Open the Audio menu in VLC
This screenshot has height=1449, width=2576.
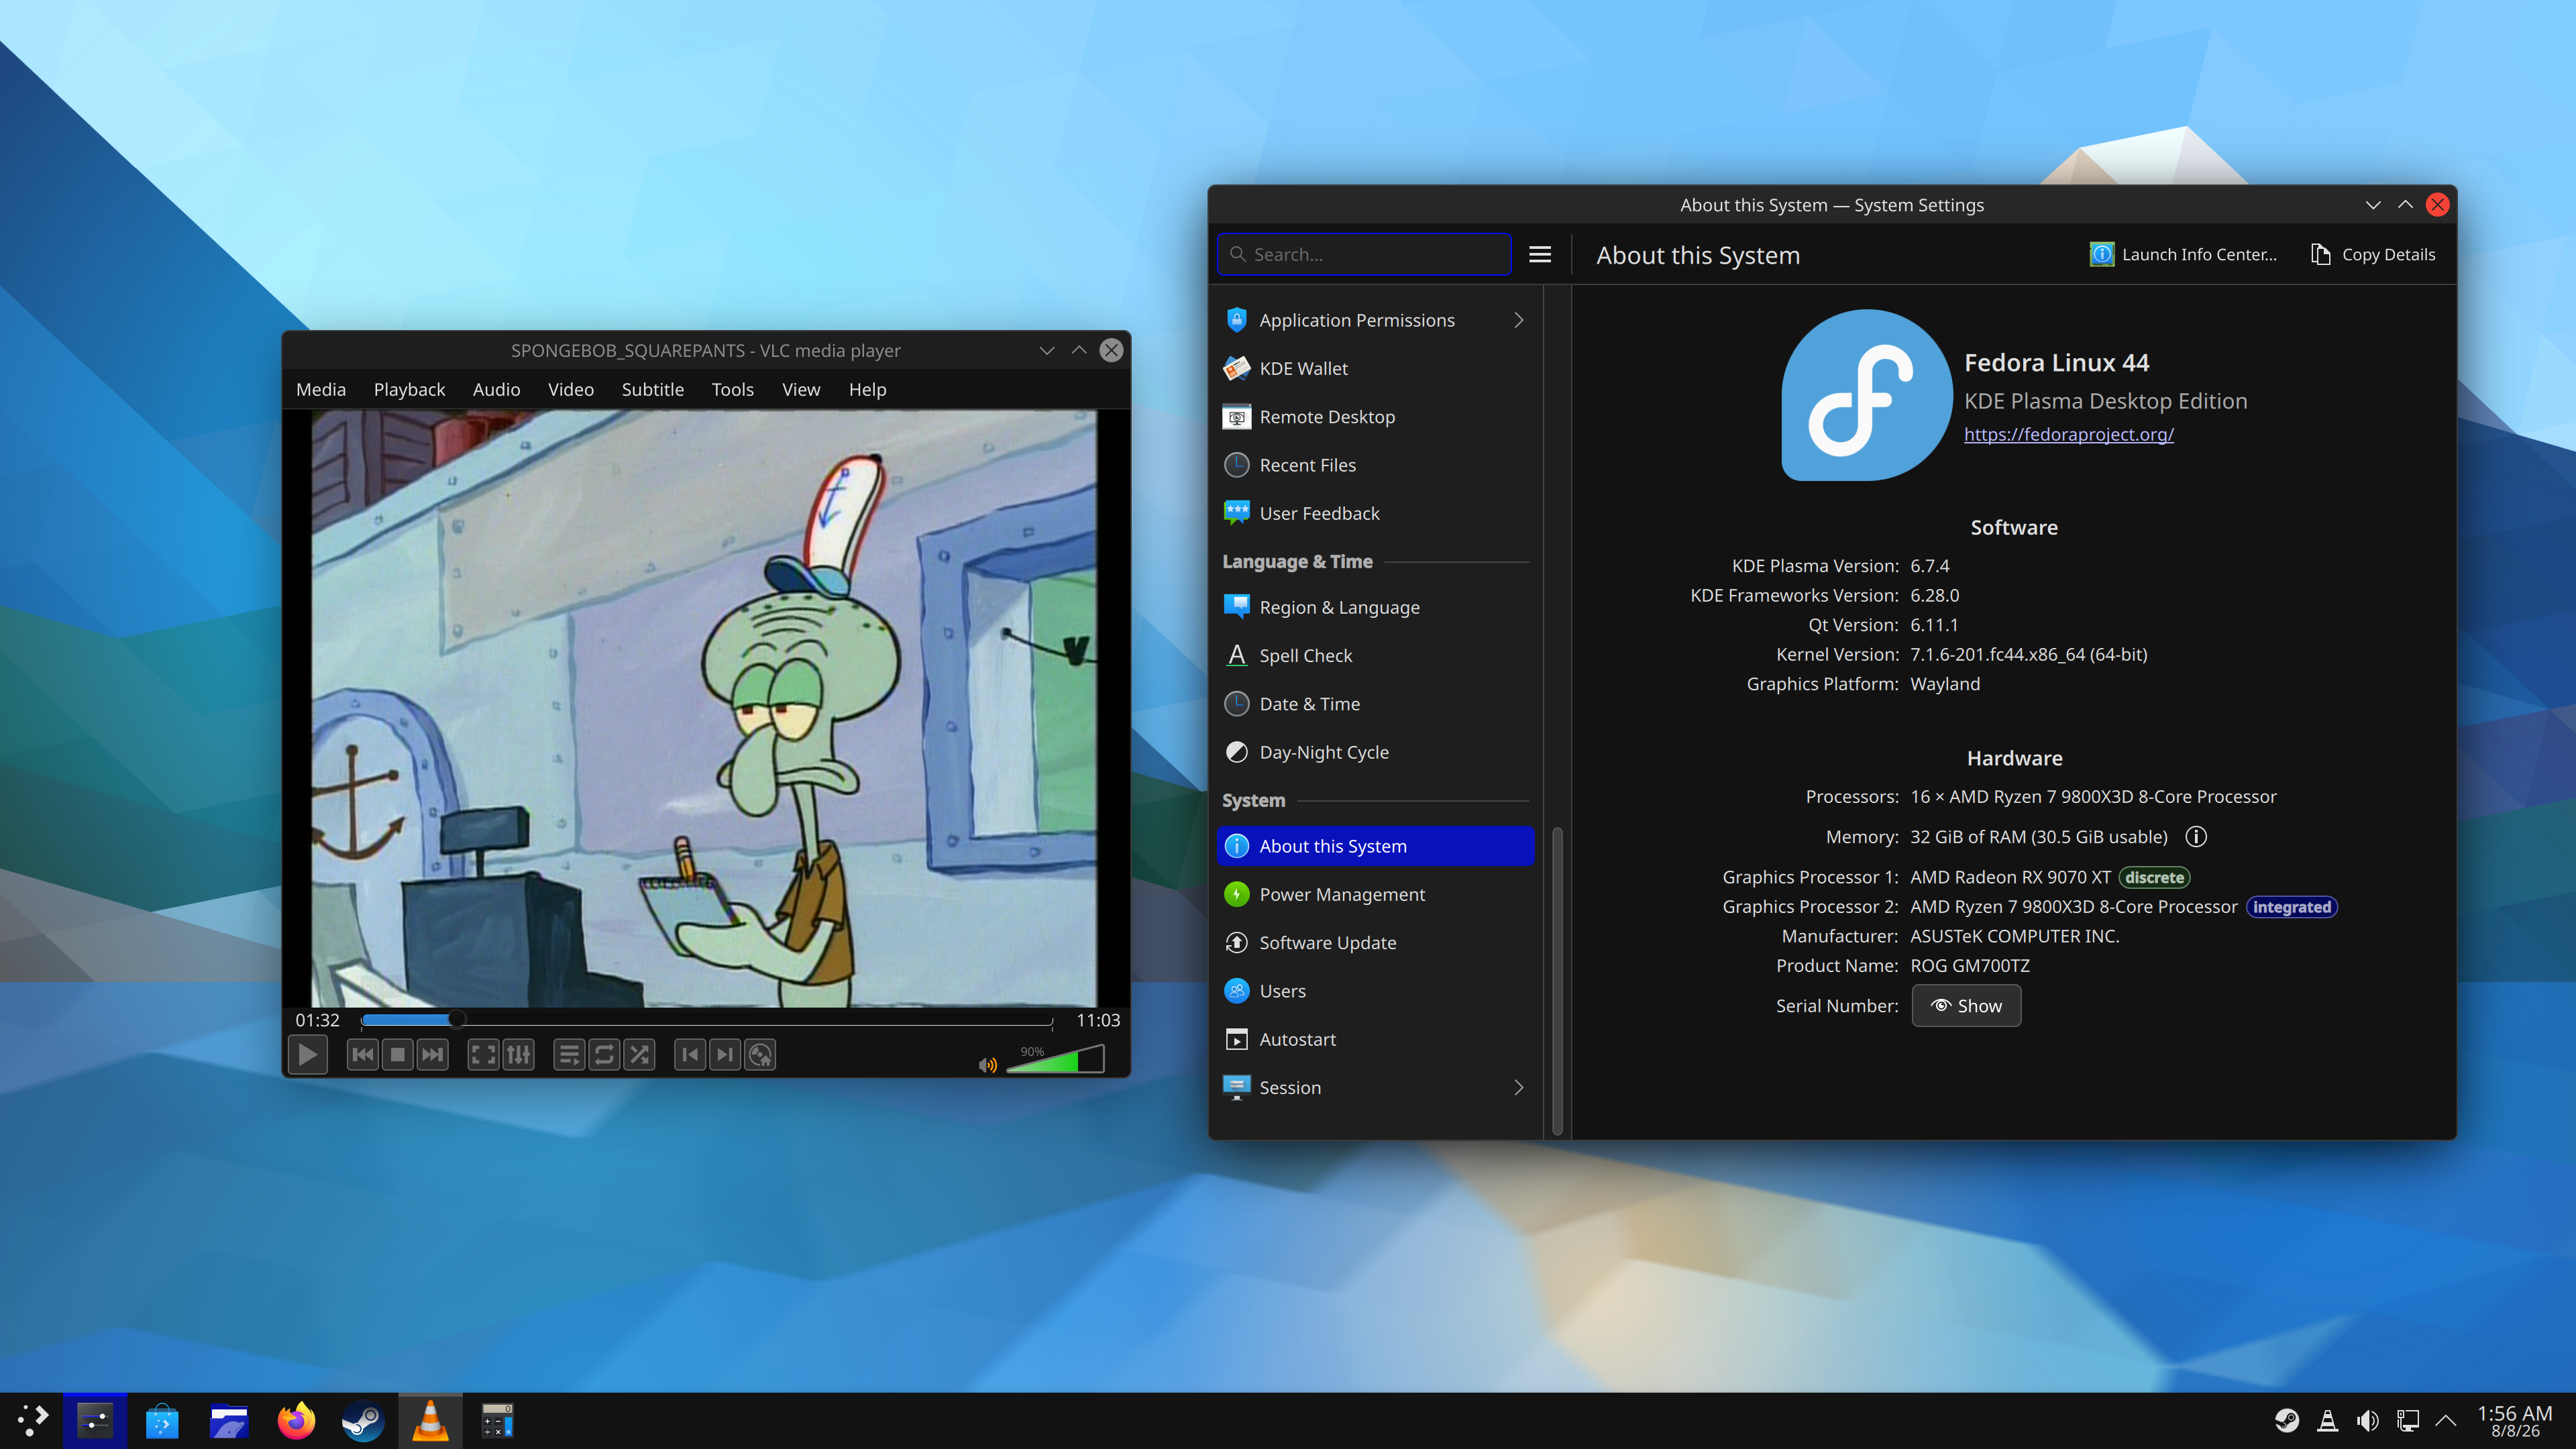(x=496, y=389)
